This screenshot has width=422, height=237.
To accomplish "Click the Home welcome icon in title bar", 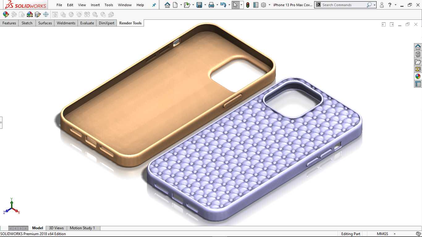I will 167,5.
